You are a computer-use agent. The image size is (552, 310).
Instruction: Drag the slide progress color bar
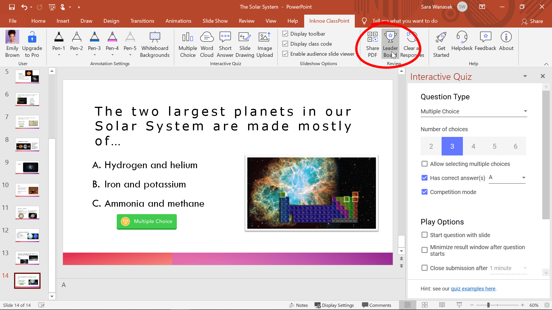point(228,259)
